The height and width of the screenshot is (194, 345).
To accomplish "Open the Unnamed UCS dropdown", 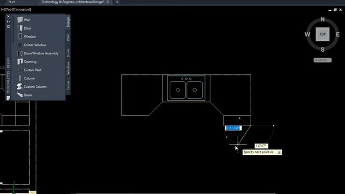I will (322, 60).
